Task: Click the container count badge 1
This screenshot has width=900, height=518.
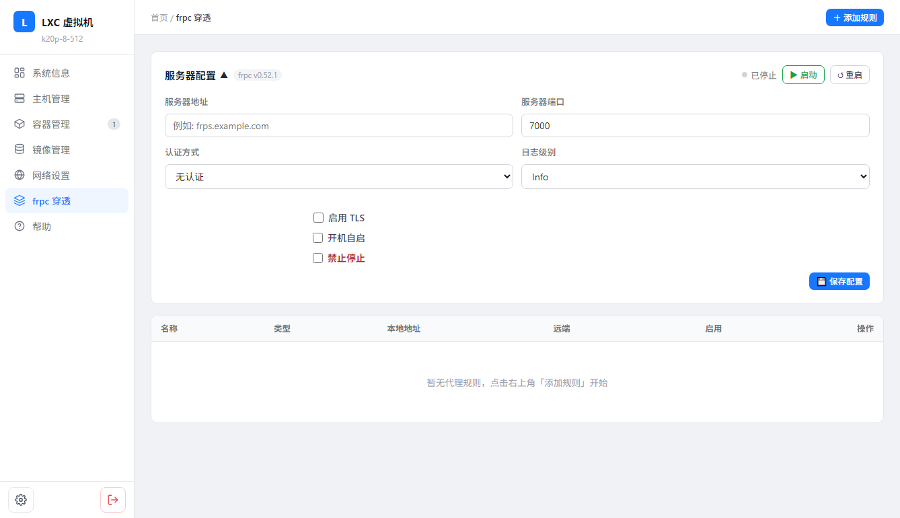Action: click(114, 124)
